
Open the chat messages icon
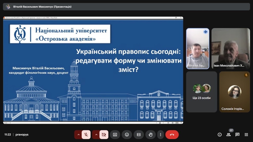tap(237, 135)
